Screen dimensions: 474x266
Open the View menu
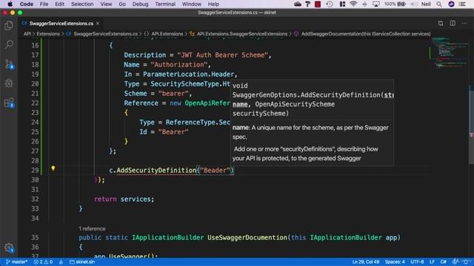click(x=106, y=4)
